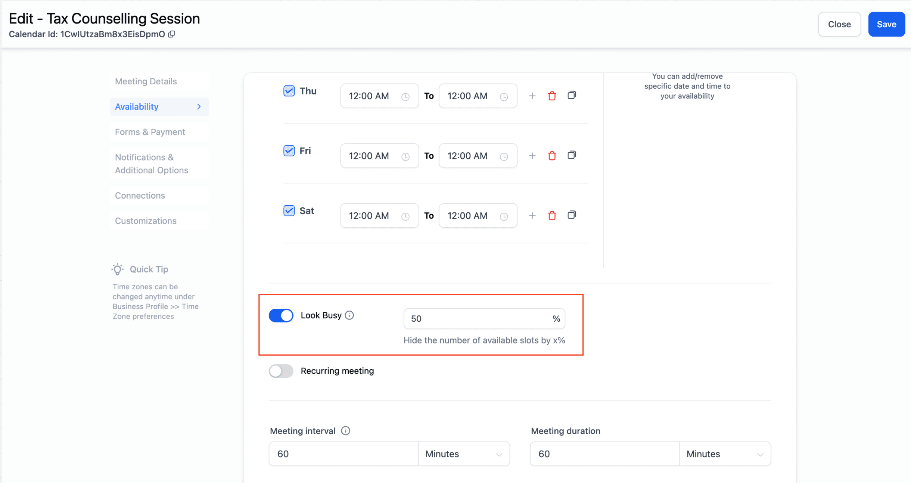
Task: Copy Thursday times to other days
Action: click(x=572, y=95)
